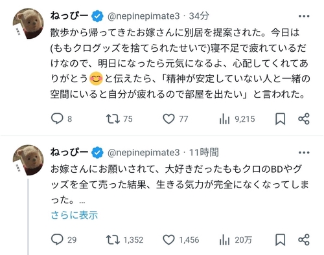This screenshot has height=255, width=324.
Task: Open ねっぴー display name in second tweet
Action: click(x=69, y=152)
